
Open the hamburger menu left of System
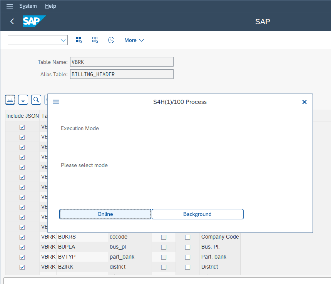[x=10, y=6]
